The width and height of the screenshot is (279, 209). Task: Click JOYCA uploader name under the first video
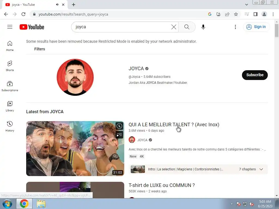[142, 140]
